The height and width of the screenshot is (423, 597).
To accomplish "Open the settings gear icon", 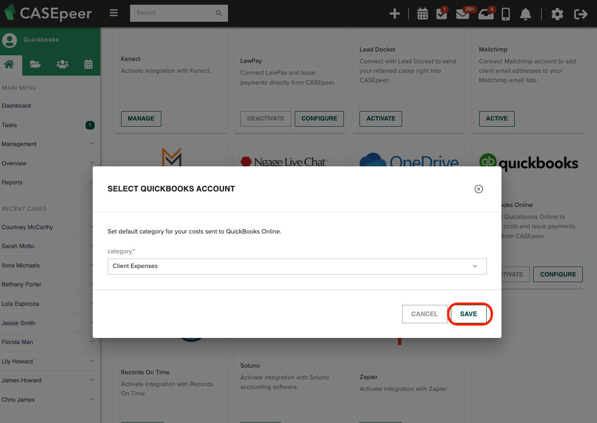I will pyautogui.click(x=557, y=14).
